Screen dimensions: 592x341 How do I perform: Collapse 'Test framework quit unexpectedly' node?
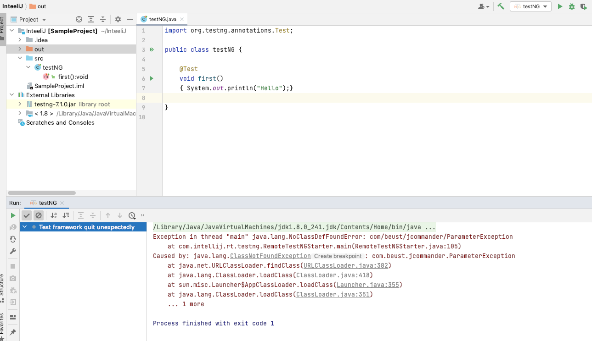point(25,227)
